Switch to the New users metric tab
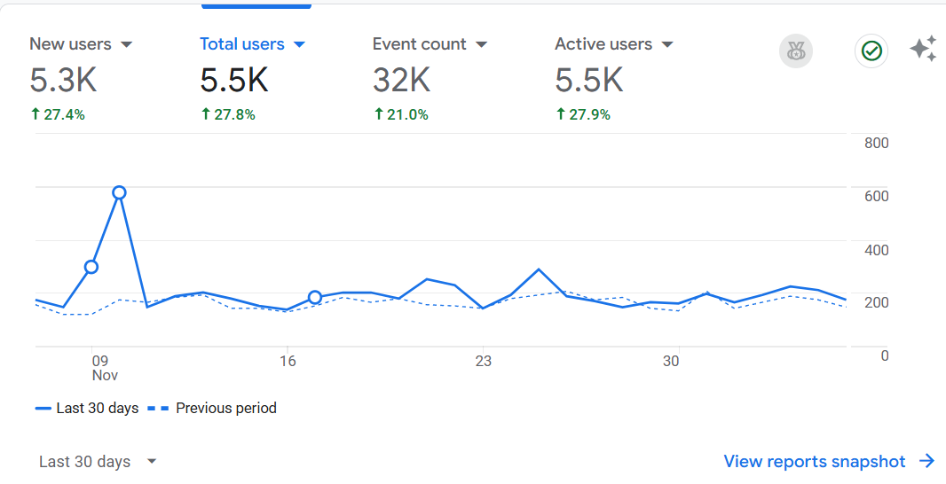Screen dimensions: 946x484 [x=81, y=78]
